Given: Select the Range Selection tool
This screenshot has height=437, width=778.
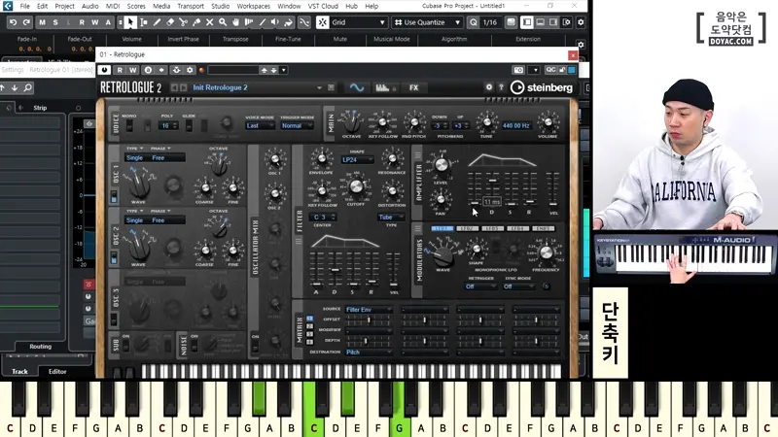Looking at the screenshot, I should point(143,22).
